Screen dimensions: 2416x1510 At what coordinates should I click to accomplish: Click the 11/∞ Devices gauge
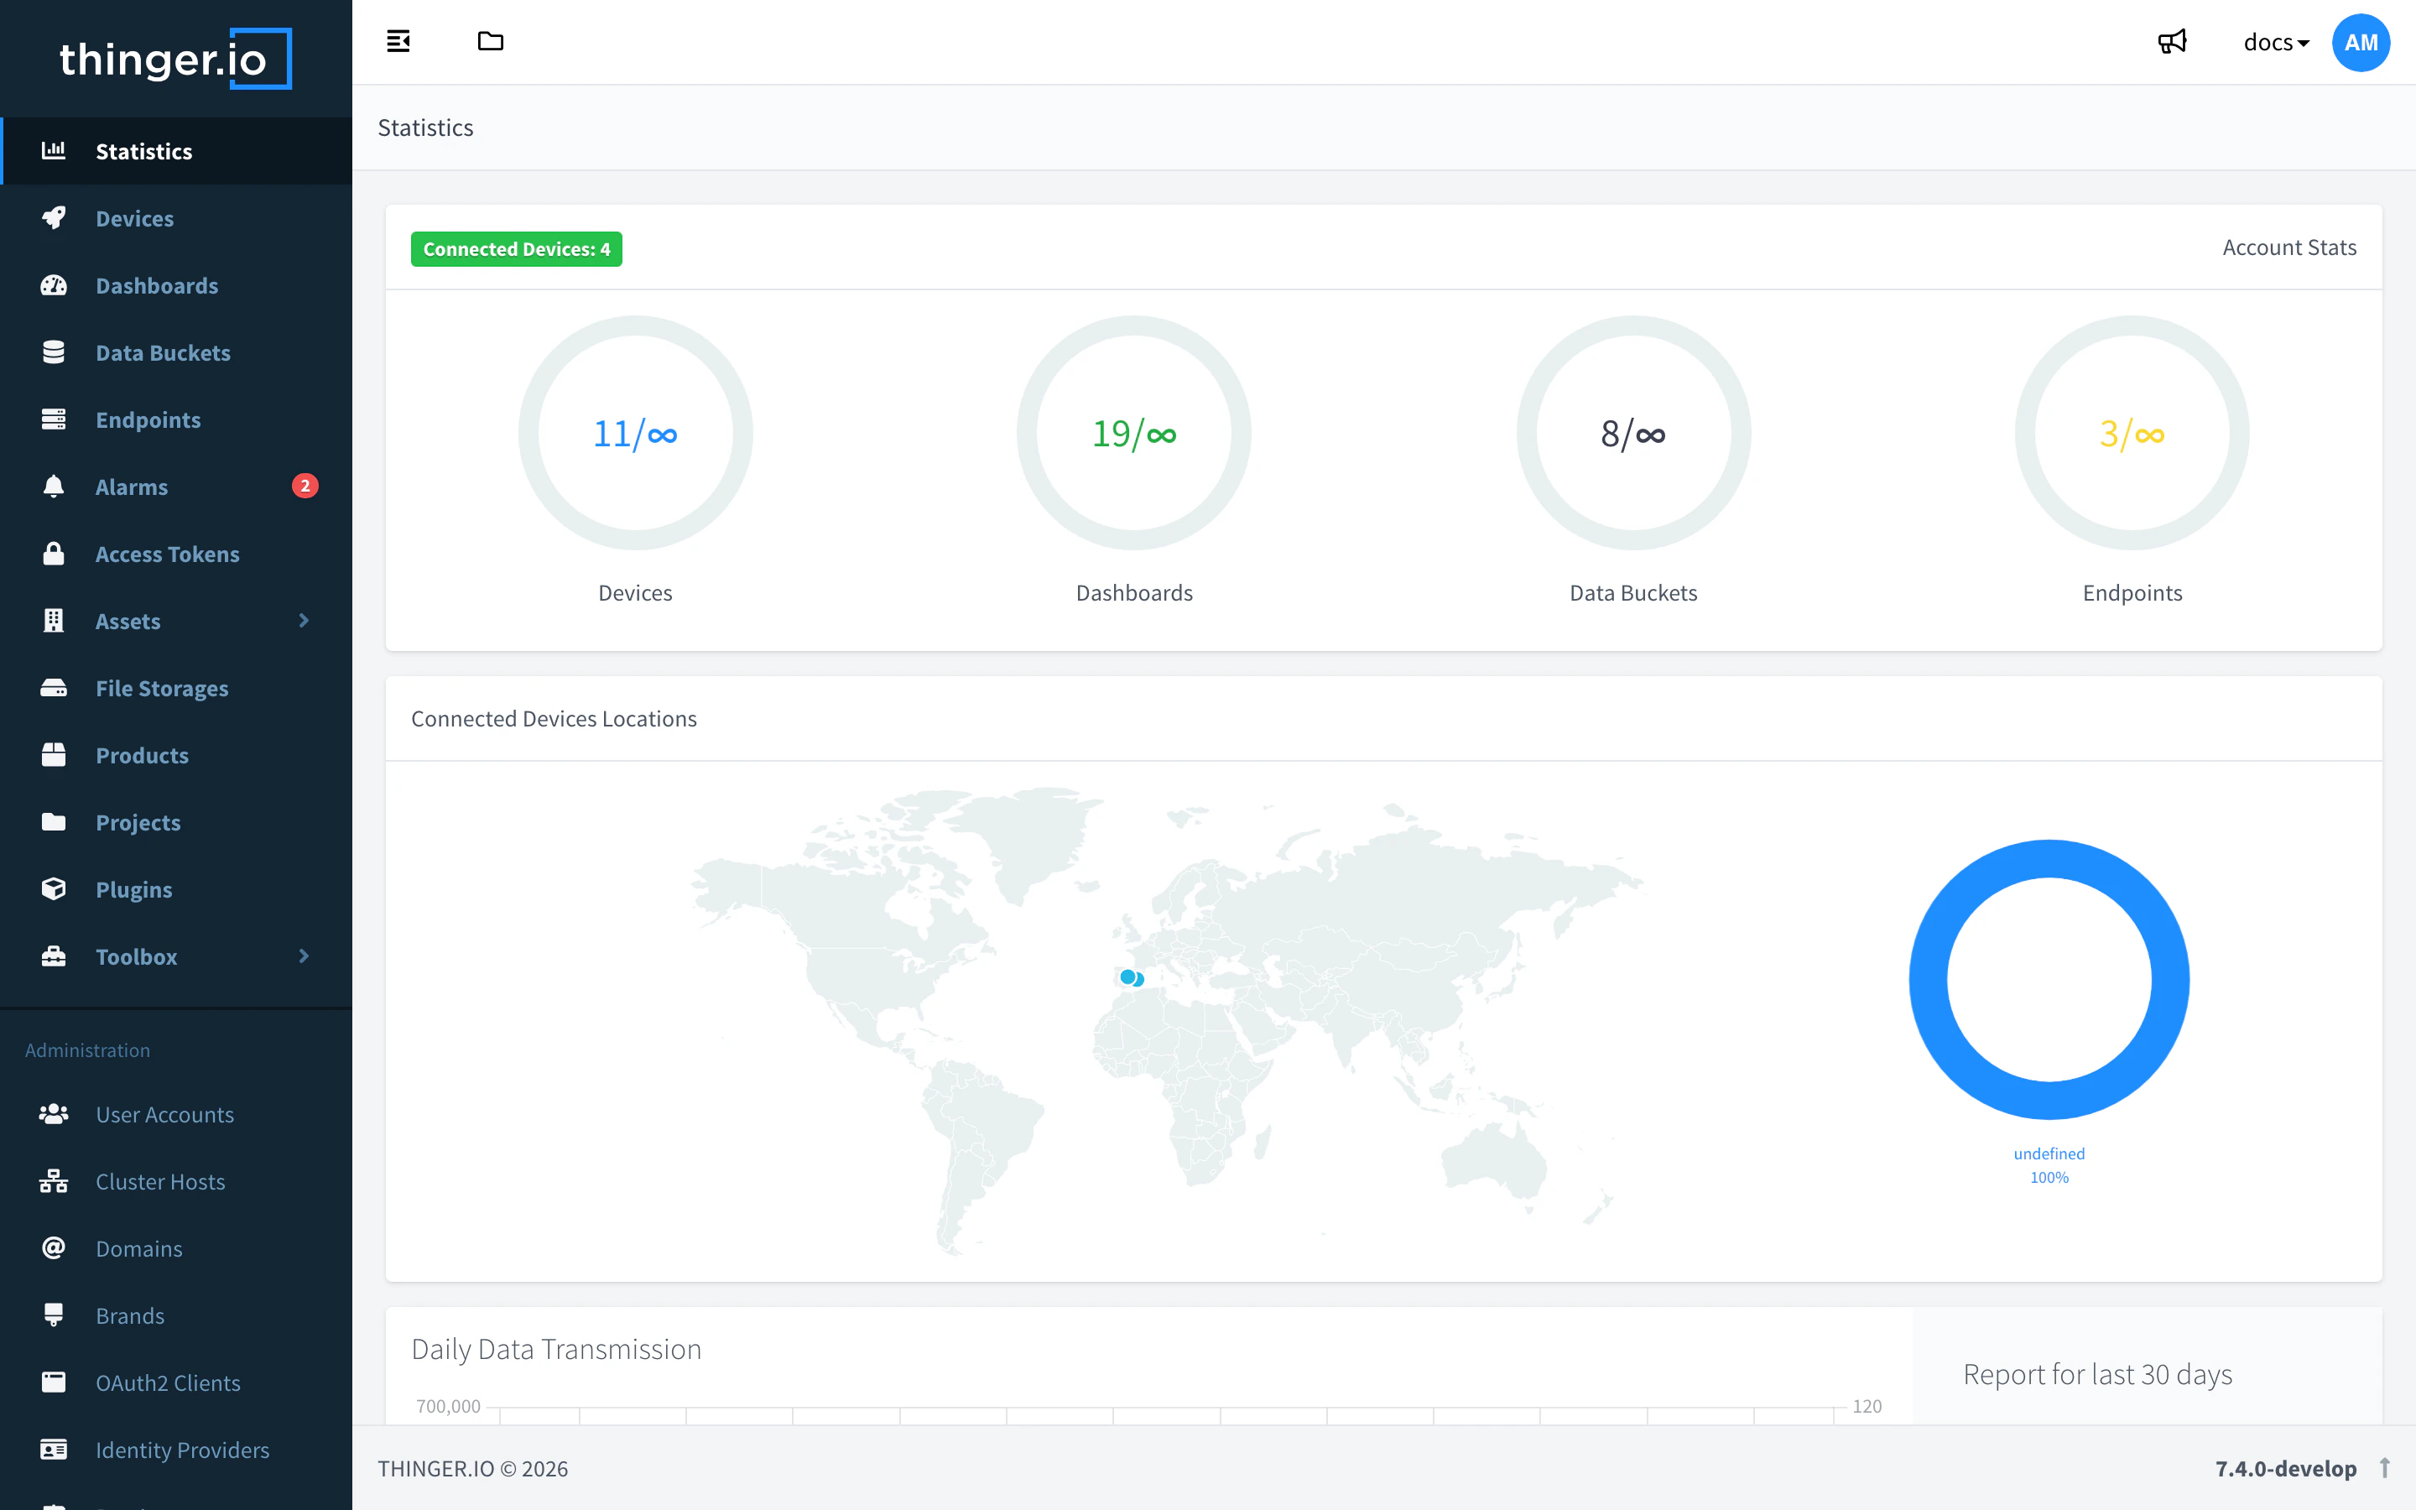(635, 432)
